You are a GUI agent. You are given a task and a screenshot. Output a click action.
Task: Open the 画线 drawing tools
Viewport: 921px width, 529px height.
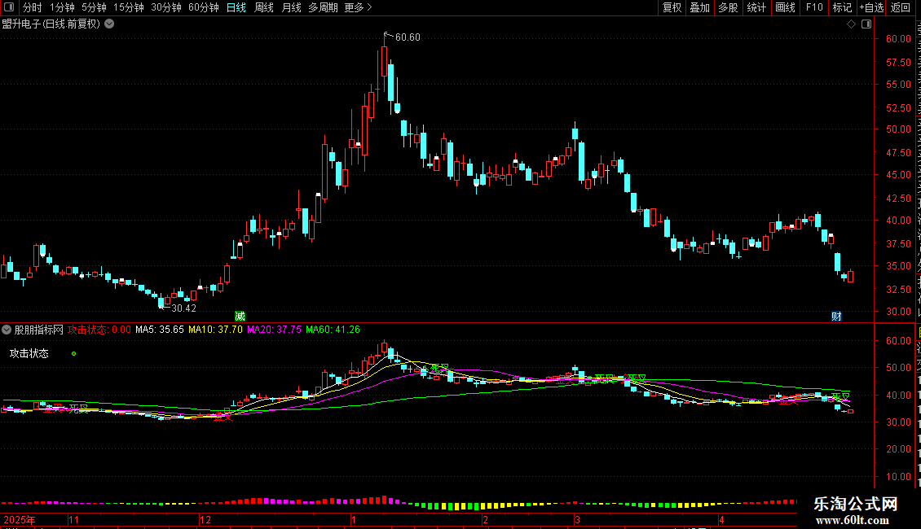click(x=785, y=7)
